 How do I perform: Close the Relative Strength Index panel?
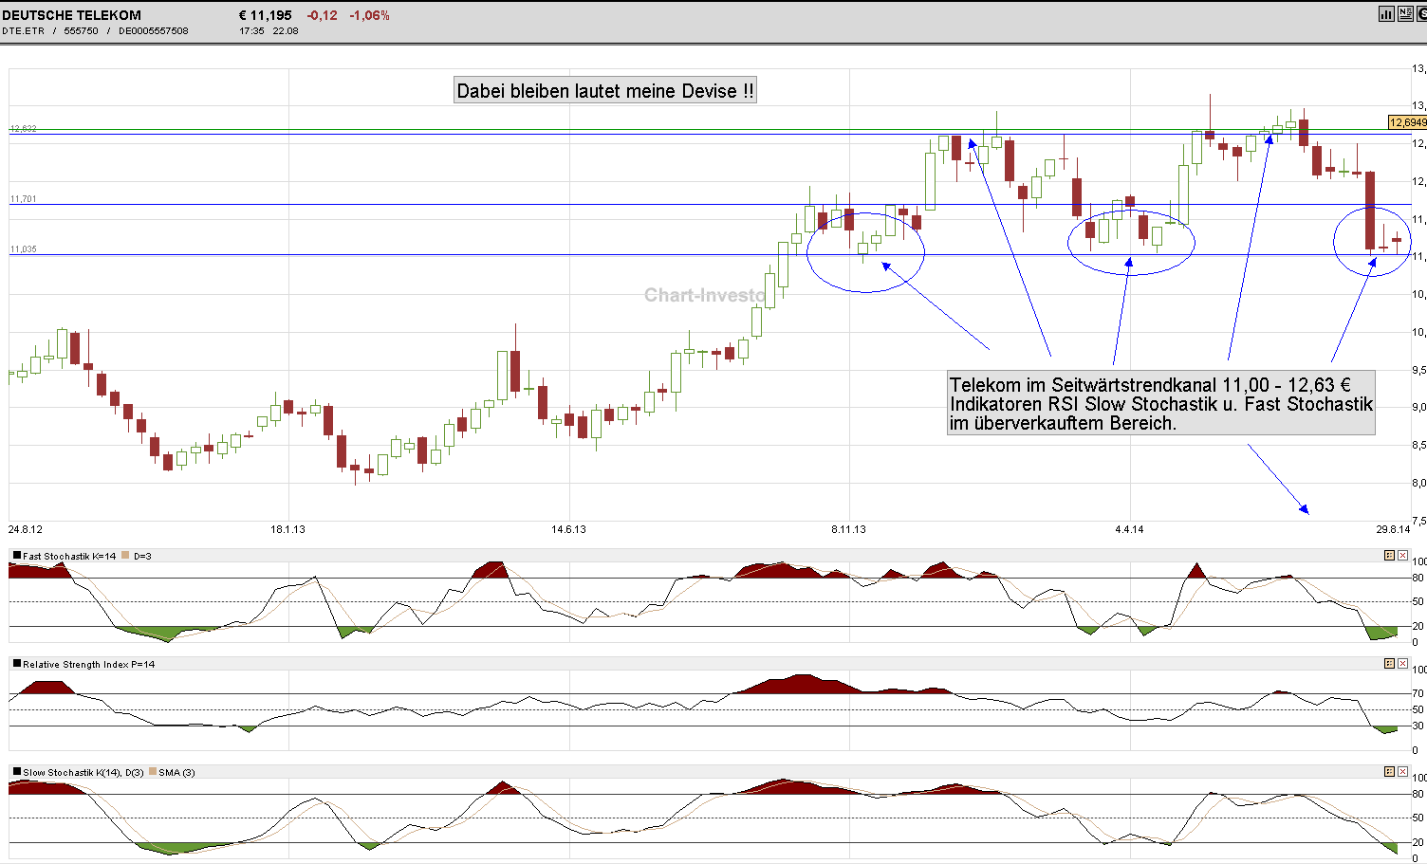(1402, 664)
